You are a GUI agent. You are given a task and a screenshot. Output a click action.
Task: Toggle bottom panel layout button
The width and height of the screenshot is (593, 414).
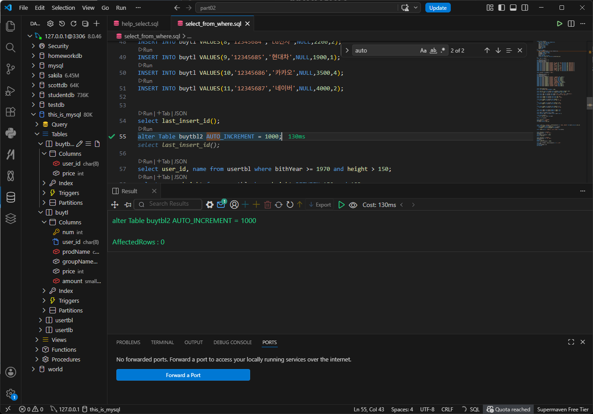point(513,8)
